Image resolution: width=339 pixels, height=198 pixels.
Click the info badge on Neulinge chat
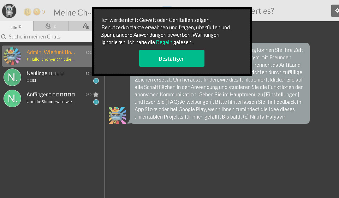pyautogui.click(x=96, y=81)
